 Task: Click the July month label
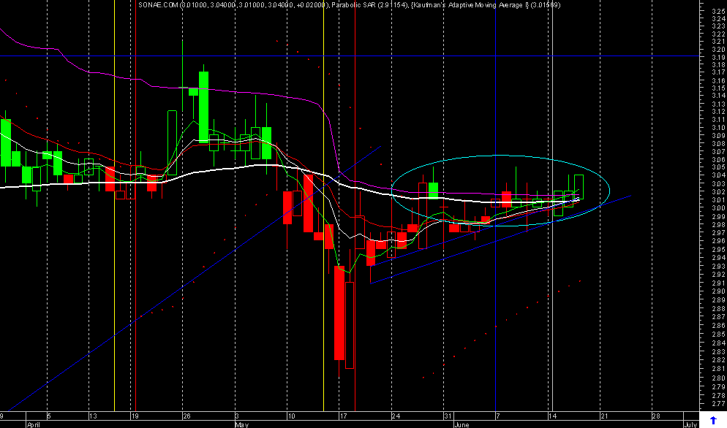coord(690,424)
